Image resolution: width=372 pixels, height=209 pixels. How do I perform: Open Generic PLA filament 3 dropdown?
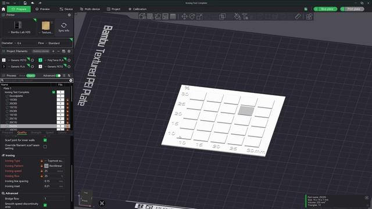coord(18,67)
